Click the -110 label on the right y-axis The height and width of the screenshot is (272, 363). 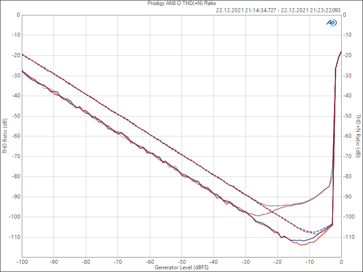point(348,237)
